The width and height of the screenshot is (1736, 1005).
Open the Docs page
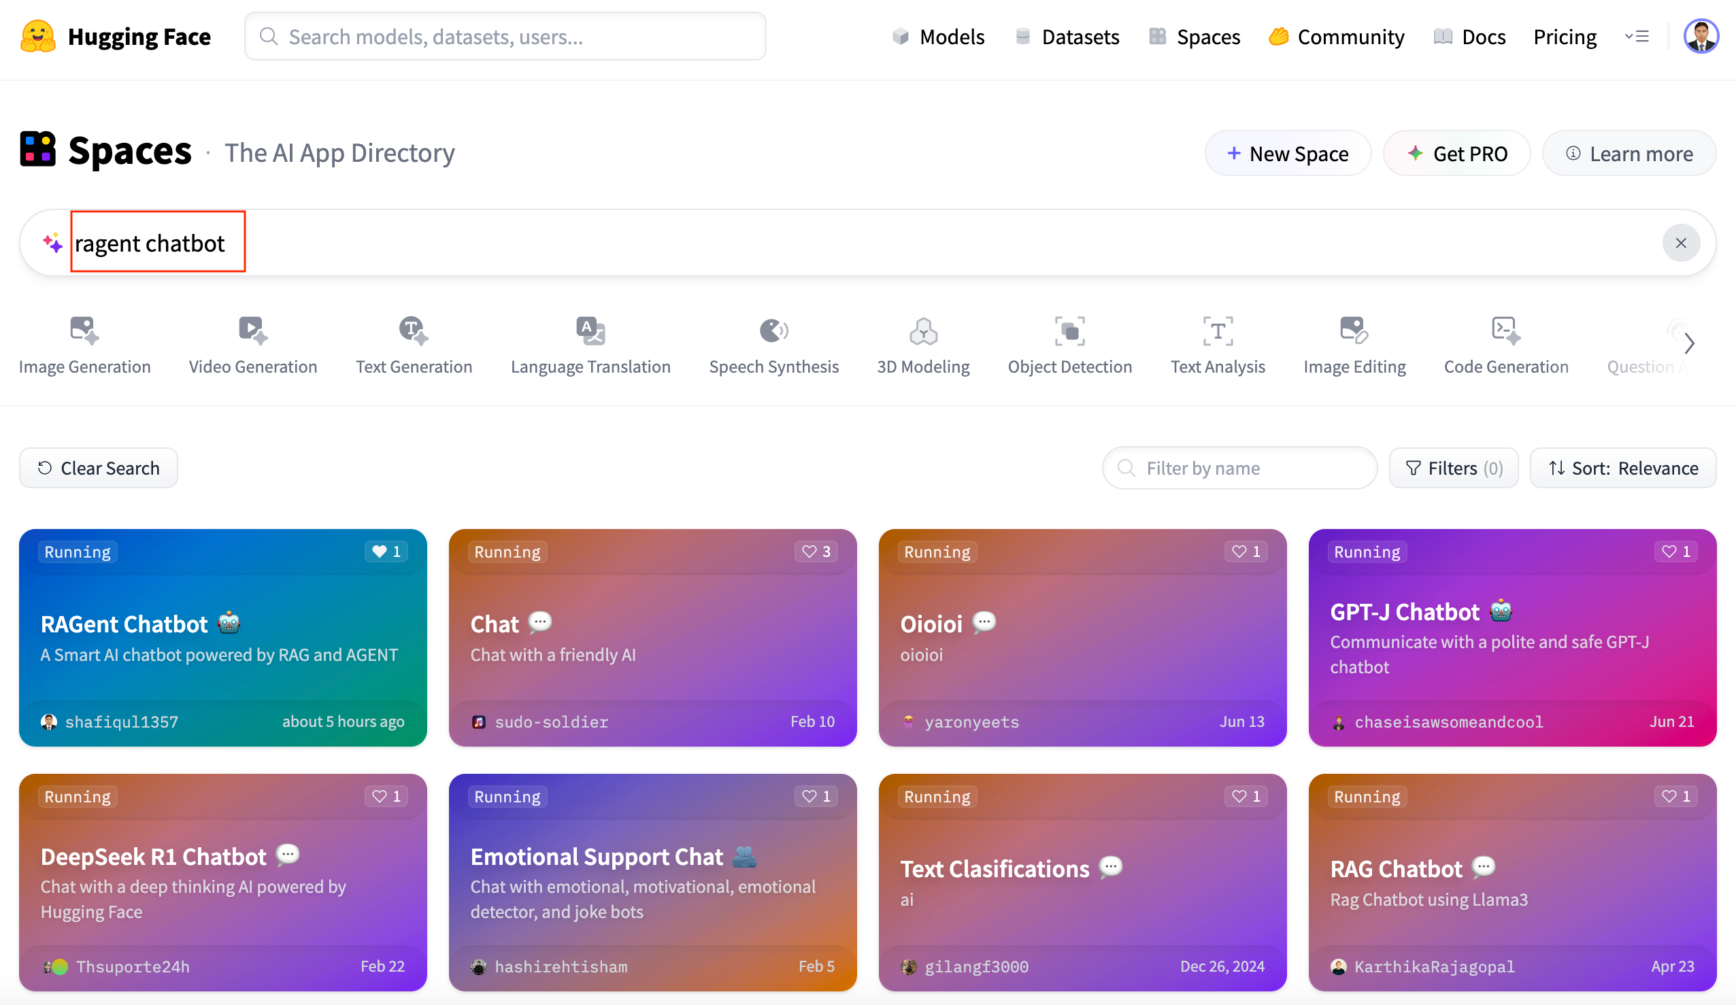(1469, 37)
